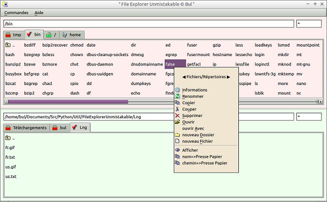Click the green unlocked icon on / tab
The image size is (327, 202).
coord(49,35)
